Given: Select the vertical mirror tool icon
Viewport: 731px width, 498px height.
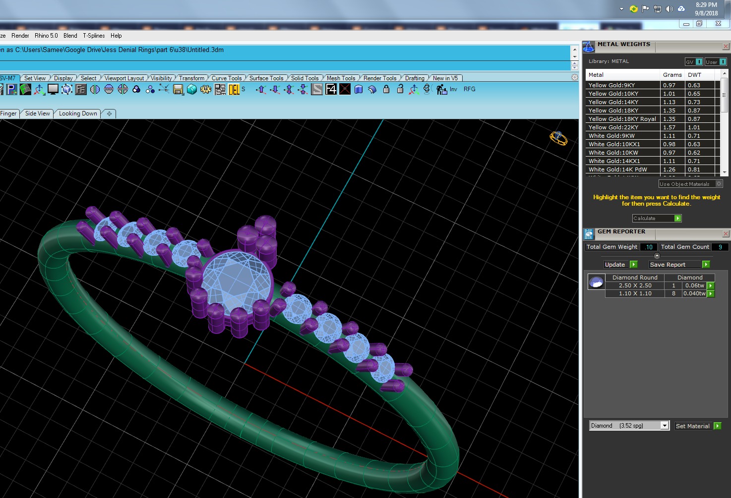Looking at the screenshot, I should 95,89.
